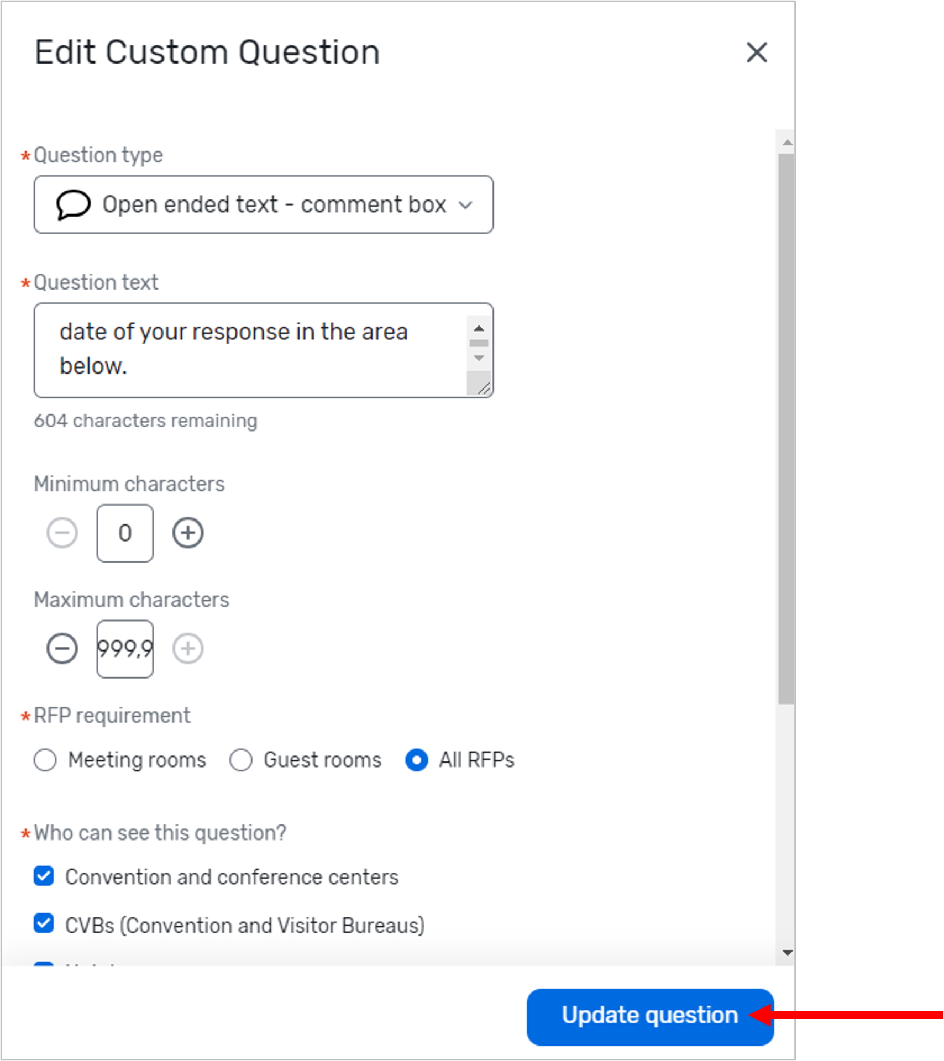Collapse the Open ended text selection chevron
The height and width of the screenshot is (1061, 944).
click(x=466, y=204)
